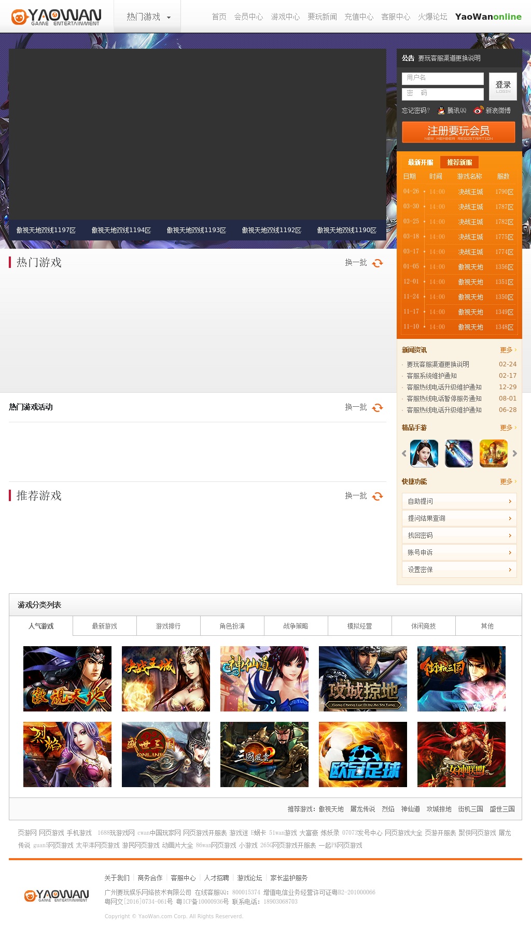This screenshot has width=531, height=926.
Task: Open 盛世三国 Online game thumbnail
Action: click(166, 754)
